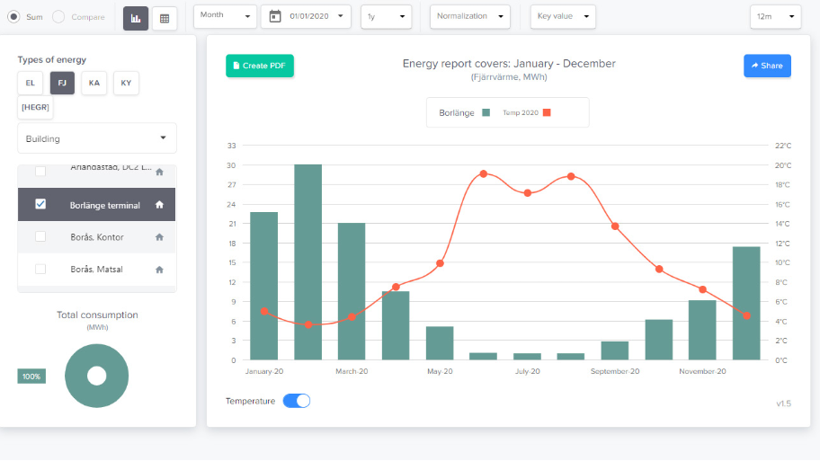This screenshot has width=820, height=461.
Task: Click the Borlänge green legend square
Action: click(x=486, y=113)
